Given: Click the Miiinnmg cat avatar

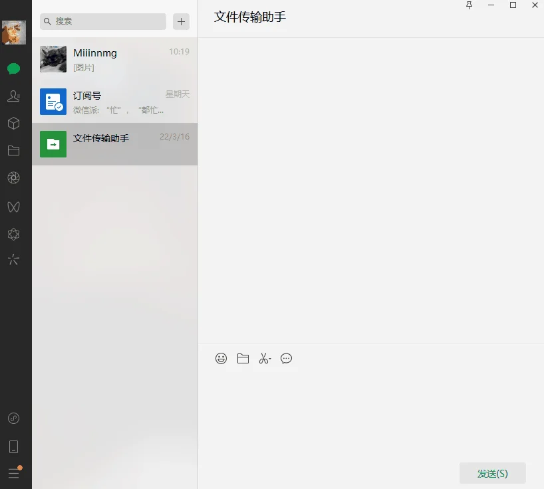Looking at the screenshot, I should pos(53,59).
